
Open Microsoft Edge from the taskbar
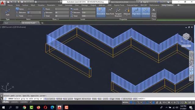[x=52, y=107]
